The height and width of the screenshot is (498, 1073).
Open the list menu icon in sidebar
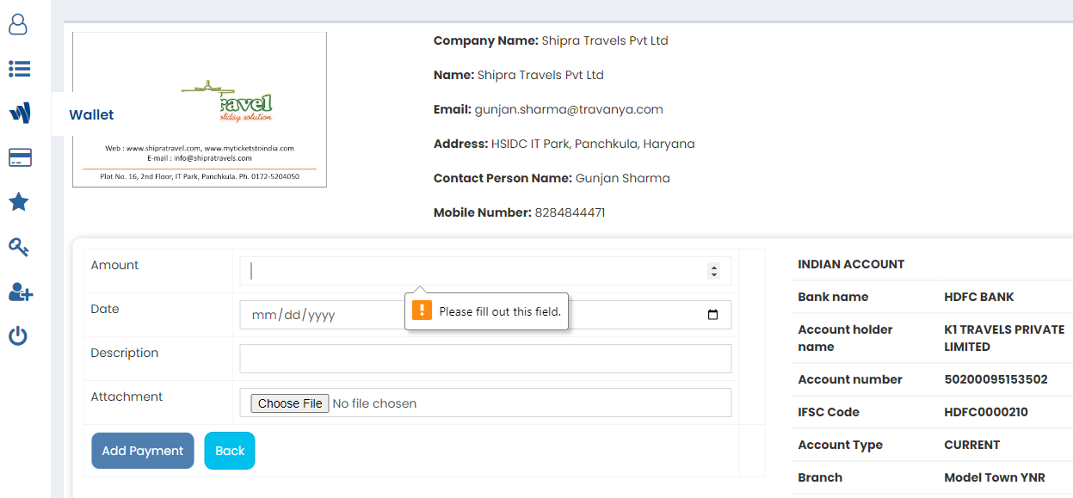point(19,69)
